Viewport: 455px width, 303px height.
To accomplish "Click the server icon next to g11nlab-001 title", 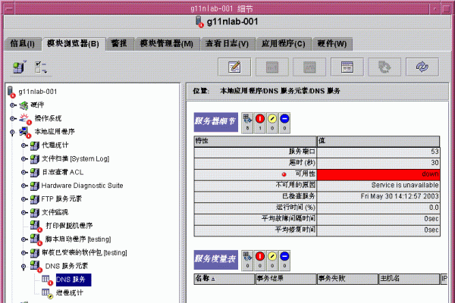I will click(x=199, y=22).
